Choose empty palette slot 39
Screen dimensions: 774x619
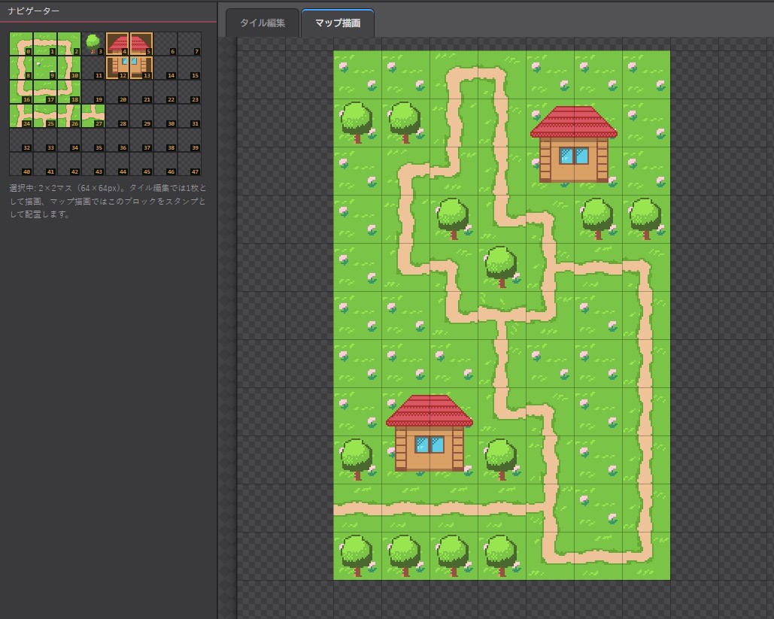(190, 140)
